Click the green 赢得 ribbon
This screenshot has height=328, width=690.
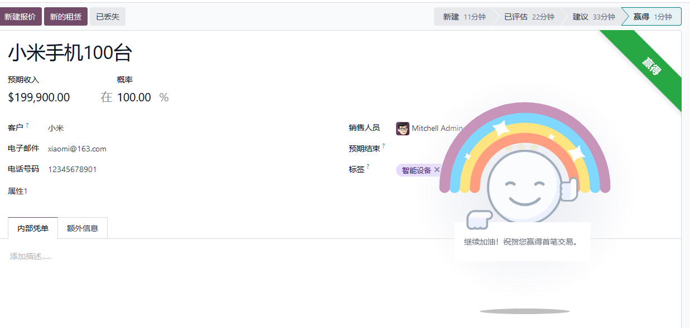pos(651,65)
